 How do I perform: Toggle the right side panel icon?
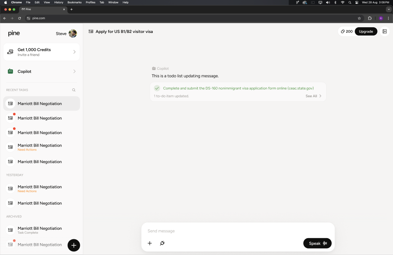pyautogui.click(x=385, y=31)
